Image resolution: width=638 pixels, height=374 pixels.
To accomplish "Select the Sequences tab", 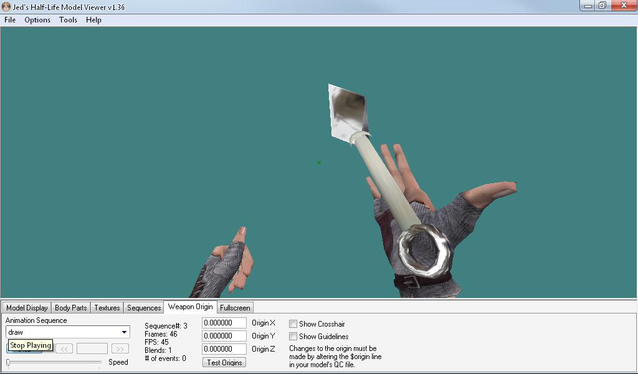I will [x=143, y=307].
